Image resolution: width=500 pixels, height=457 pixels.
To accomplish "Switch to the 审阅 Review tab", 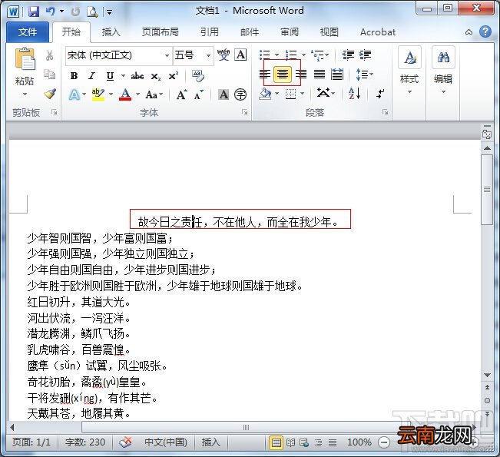I will click(290, 32).
